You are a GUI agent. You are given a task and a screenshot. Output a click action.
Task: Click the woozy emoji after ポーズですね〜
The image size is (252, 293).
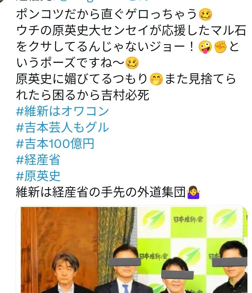pyautogui.click(x=132, y=63)
